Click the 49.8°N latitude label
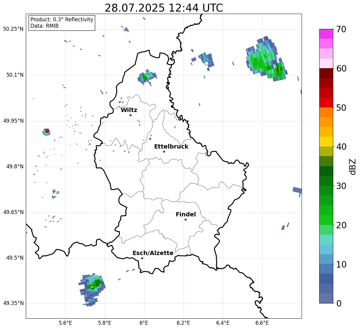 (x=15, y=166)
